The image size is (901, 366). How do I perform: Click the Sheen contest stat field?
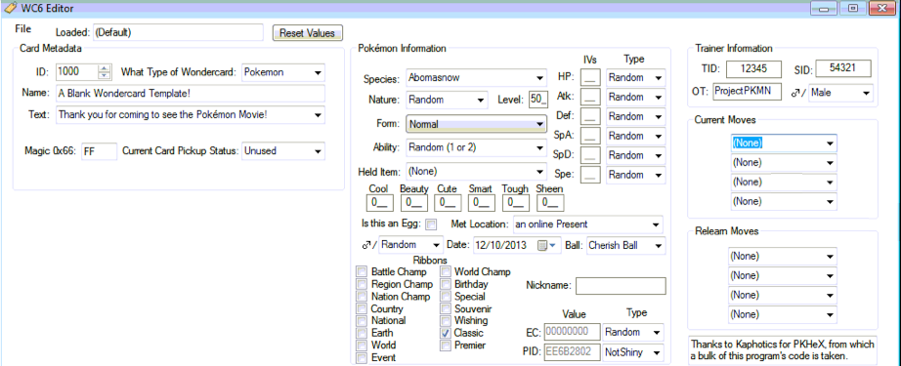point(550,202)
